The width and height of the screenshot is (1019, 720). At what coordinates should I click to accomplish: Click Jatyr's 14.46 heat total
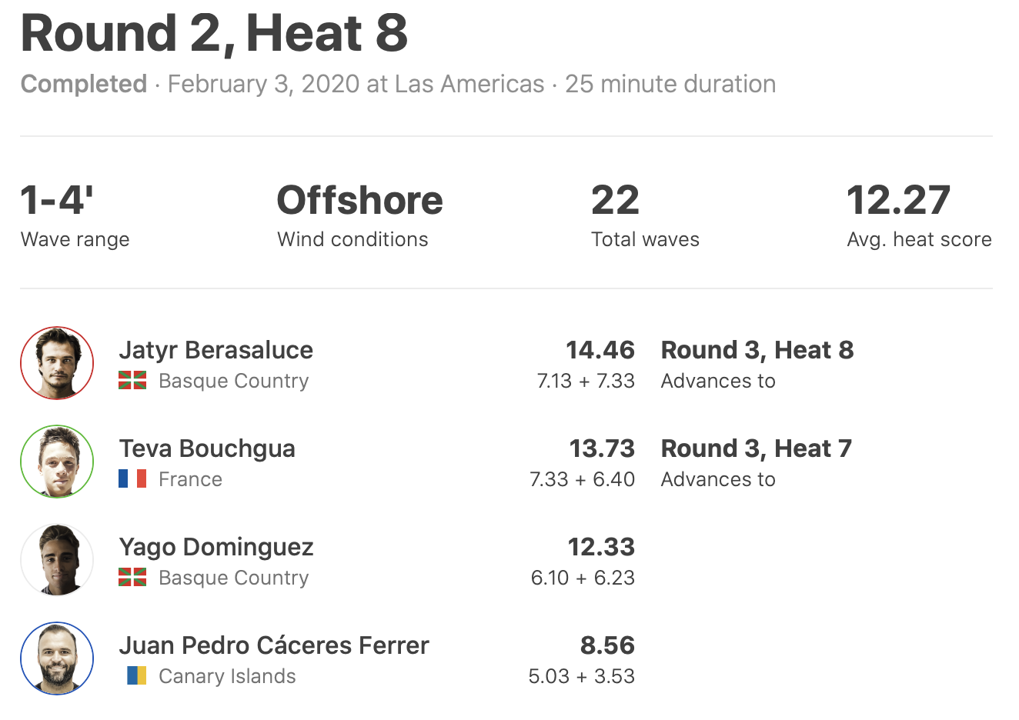[600, 350]
